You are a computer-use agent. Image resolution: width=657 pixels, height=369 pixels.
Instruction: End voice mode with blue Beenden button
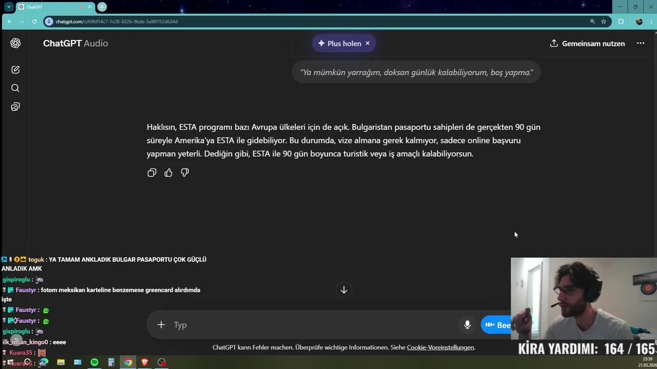496,324
